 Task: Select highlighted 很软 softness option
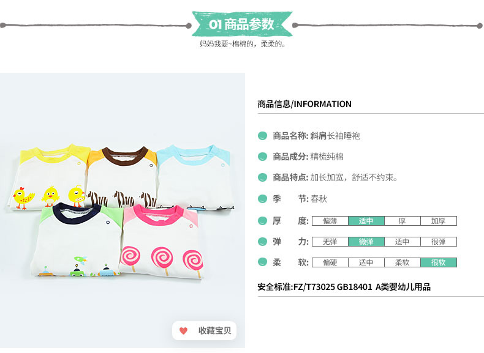click(x=438, y=262)
